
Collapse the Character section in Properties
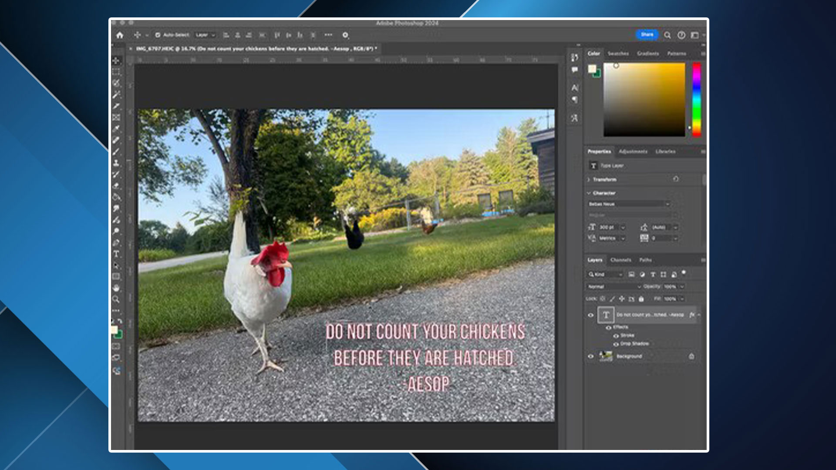589,193
